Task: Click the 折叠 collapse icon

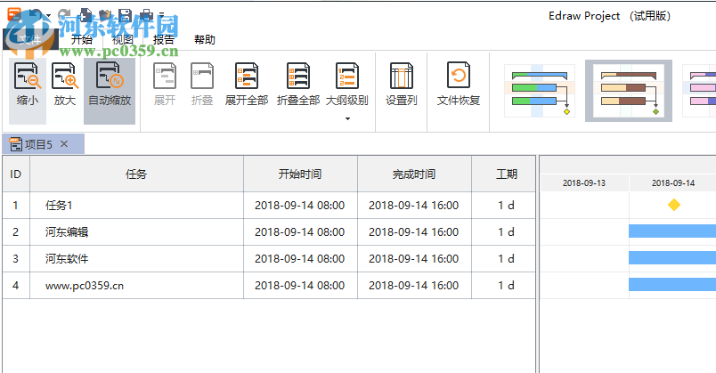Action: coord(202,76)
